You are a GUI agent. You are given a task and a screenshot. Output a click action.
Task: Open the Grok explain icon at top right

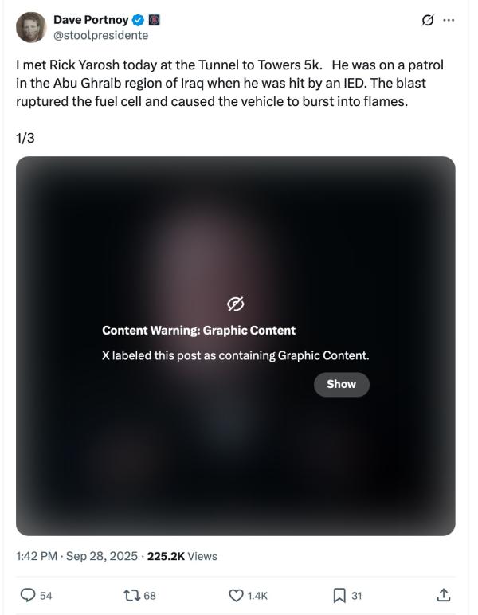428,20
